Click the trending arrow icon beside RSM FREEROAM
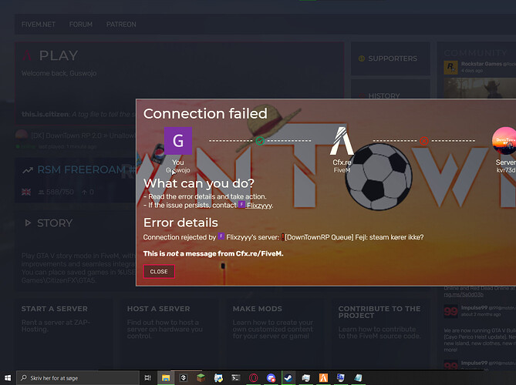The image size is (516, 385). click(28, 170)
